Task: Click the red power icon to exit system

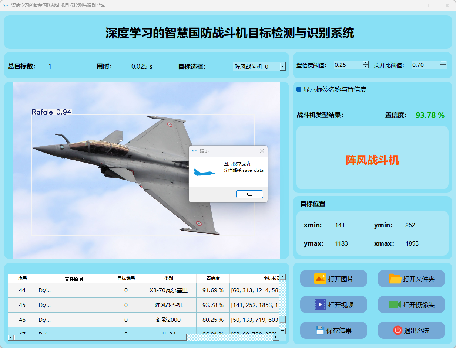Action: coord(398,330)
